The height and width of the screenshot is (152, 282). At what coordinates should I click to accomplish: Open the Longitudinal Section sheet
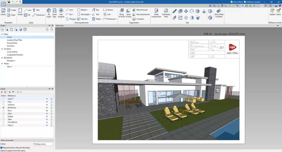(x=15, y=55)
